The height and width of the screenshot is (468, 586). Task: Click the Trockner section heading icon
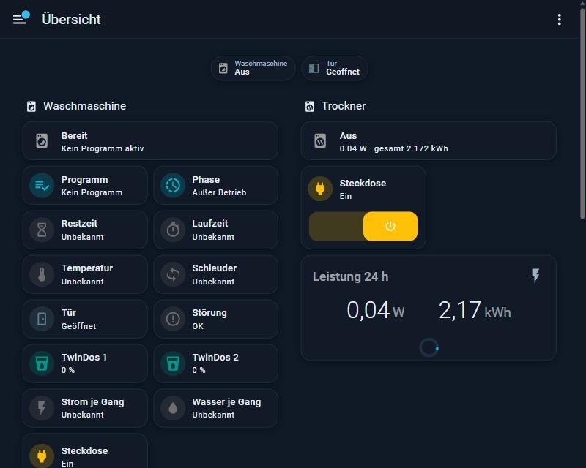tap(309, 106)
